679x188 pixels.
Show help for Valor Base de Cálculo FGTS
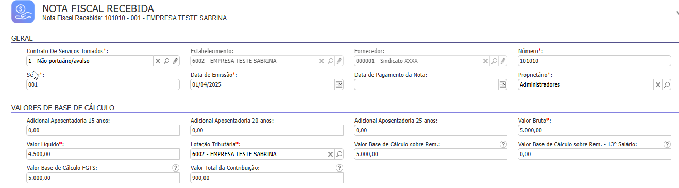(x=175, y=168)
